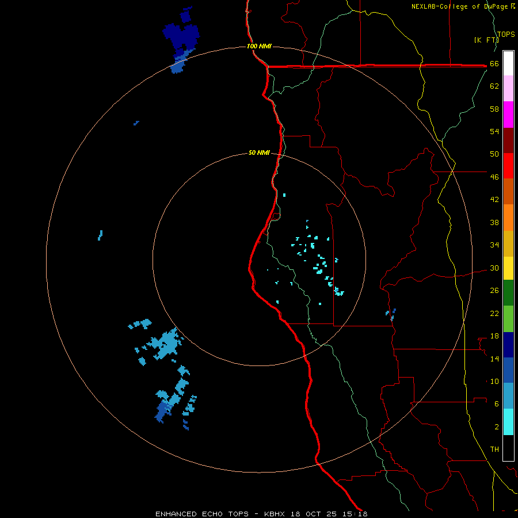Click the magenta legend swatch

pos(508,115)
